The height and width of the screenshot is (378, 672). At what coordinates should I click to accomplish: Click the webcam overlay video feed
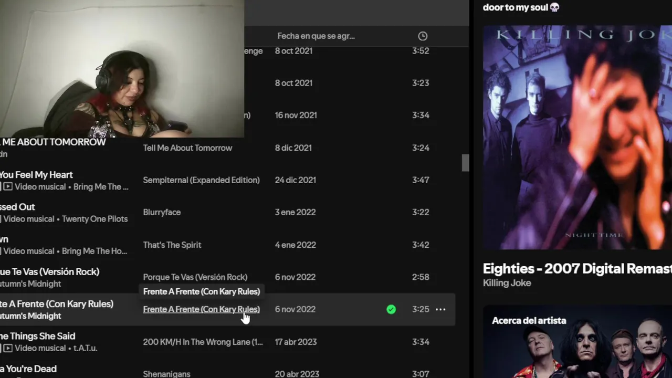tap(122, 69)
